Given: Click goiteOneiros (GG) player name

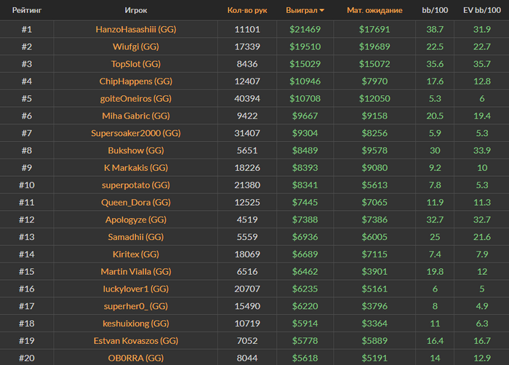Looking at the screenshot, I should [x=136, y=99].
